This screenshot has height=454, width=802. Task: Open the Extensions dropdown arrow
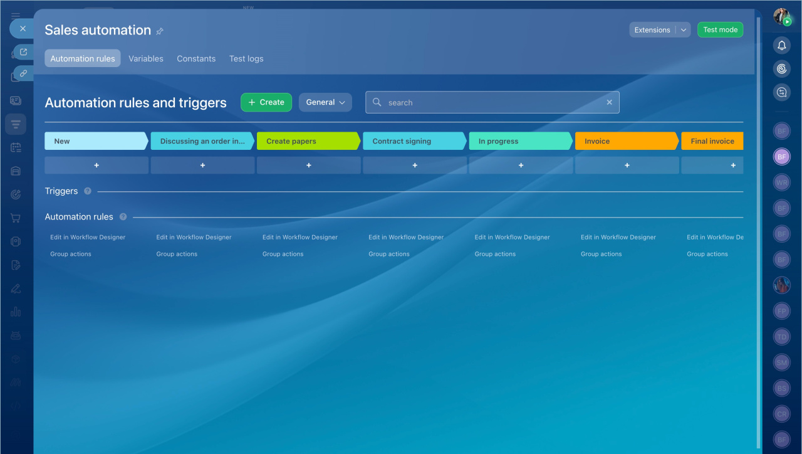[x=683, y=30]
